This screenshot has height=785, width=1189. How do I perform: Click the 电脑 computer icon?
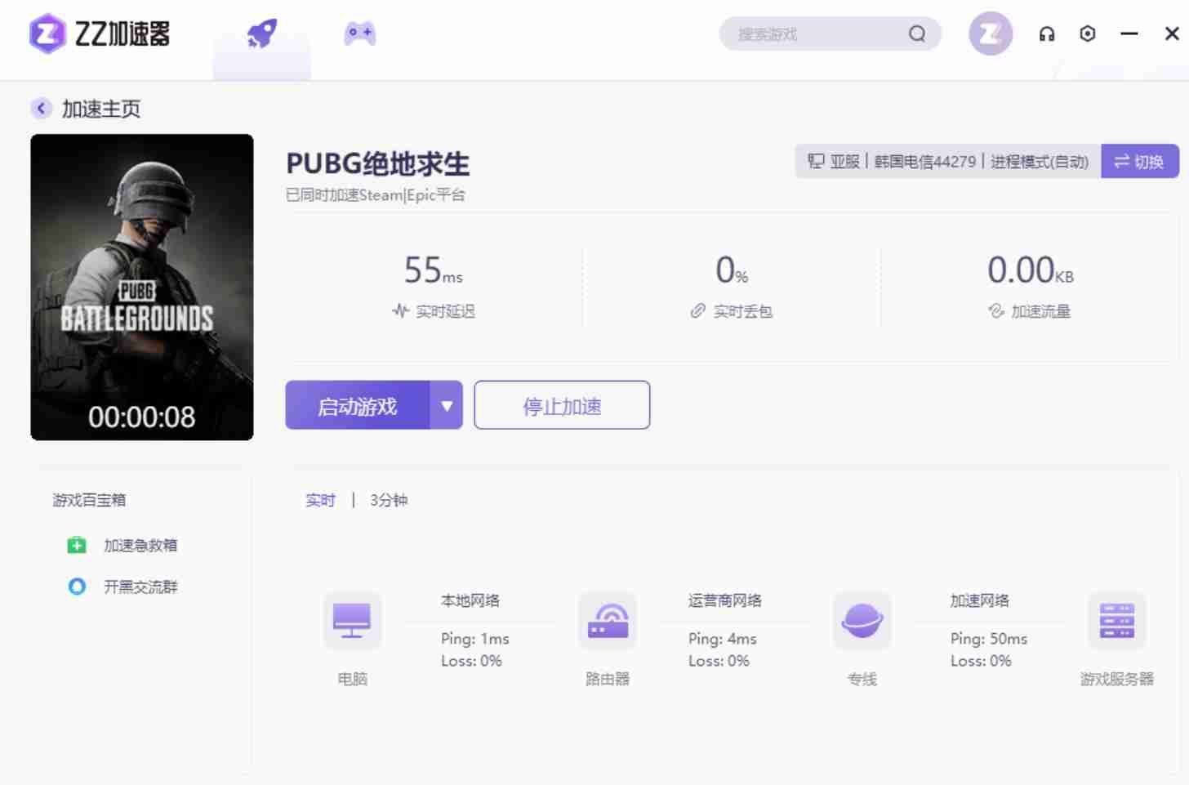353,621
